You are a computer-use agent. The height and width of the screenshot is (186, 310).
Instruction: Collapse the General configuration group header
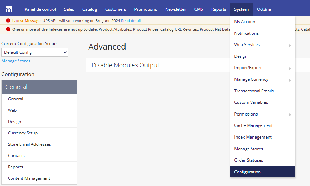click(39, 87)
